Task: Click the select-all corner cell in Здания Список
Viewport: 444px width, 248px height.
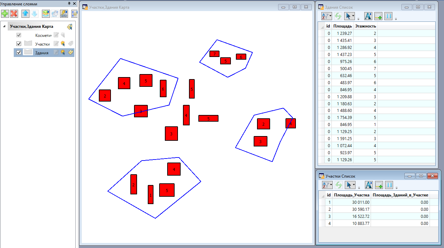Action: tap(322, 26)
